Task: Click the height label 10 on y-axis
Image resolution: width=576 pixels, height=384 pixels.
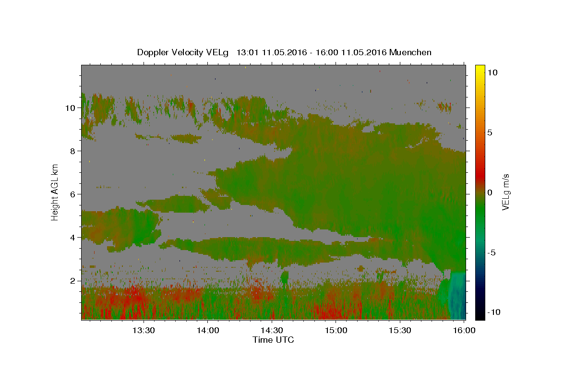Action: pyautogui.click(x=70, y=108)
